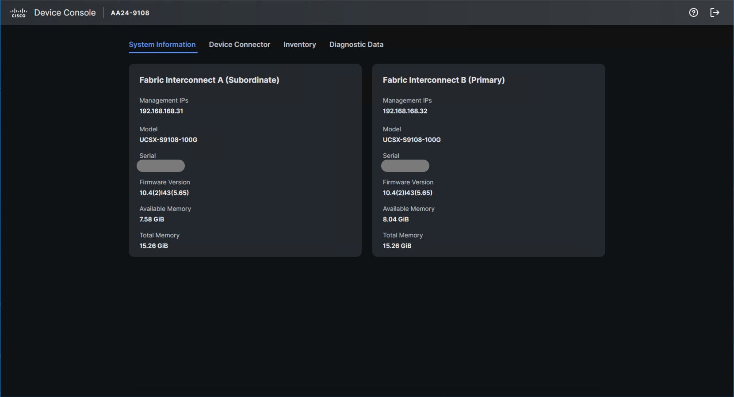Click the AA24-9108 device name
This screenshot has width=734, height=397.
point(130,13)
